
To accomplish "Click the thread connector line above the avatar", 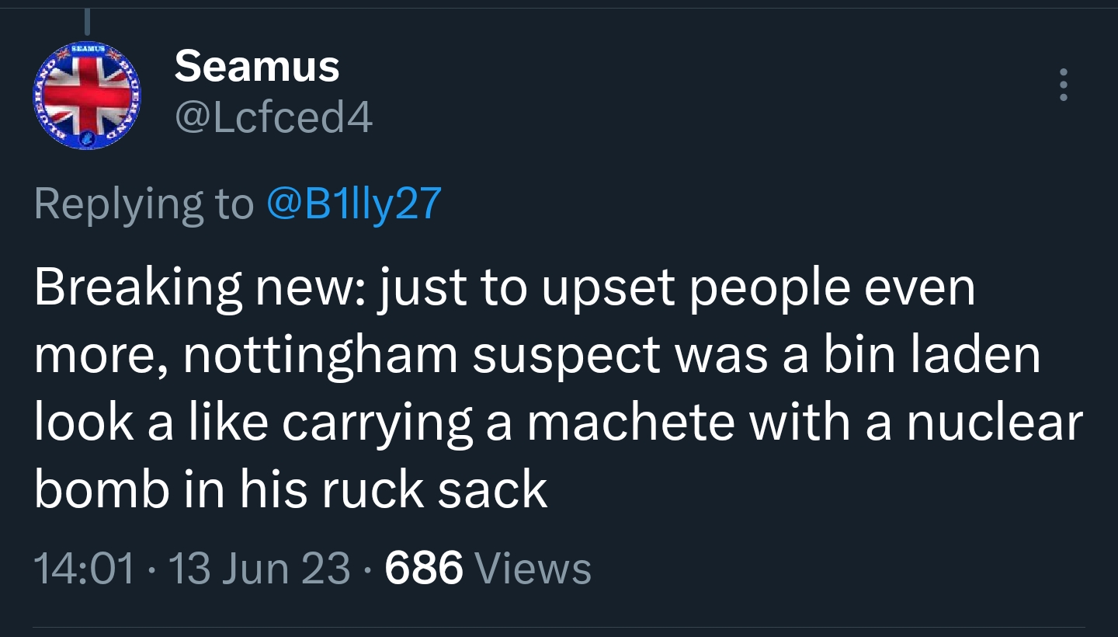I will point(87,19).
